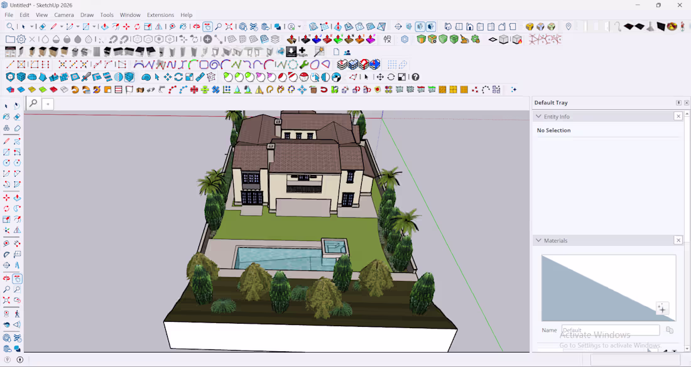The image size is (691, 367).
Task: Click the Create Material plus button
Action: click(x=662, y=309)
